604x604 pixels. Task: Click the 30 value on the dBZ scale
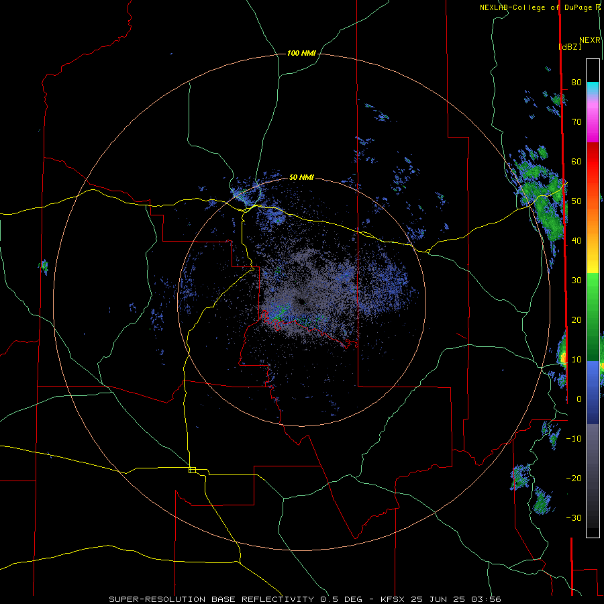pos(576,281)
